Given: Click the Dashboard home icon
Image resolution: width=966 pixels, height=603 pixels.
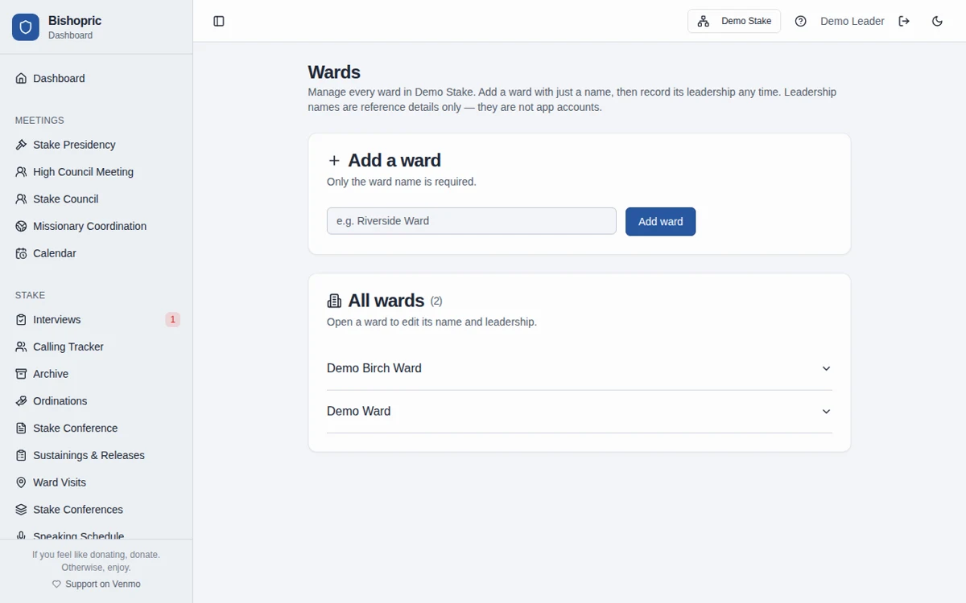Looking at the screenshot, I should pyautogui.click(x=22, y=78).
